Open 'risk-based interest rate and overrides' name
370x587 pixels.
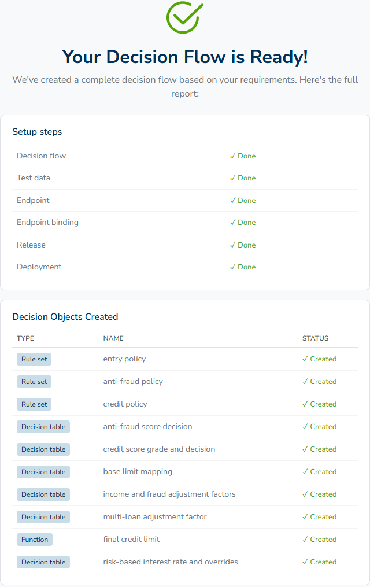point(171,562)
